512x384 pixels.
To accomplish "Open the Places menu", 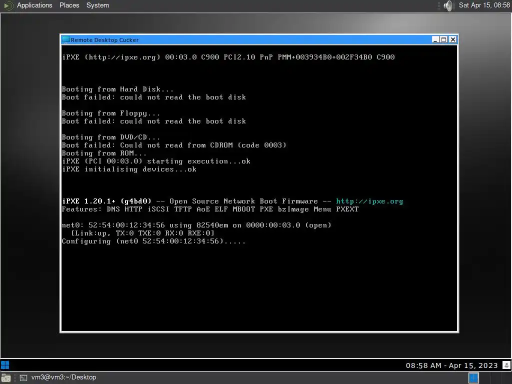I will pyautogui.click(x=69, y=5).
